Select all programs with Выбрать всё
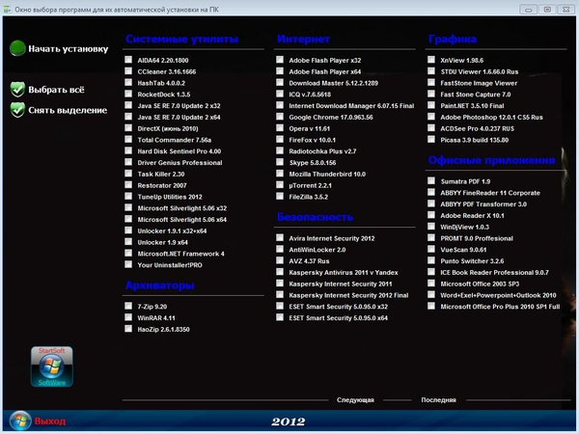The width and height of the screenshot is (579, 434). click(x=56, y=90)
